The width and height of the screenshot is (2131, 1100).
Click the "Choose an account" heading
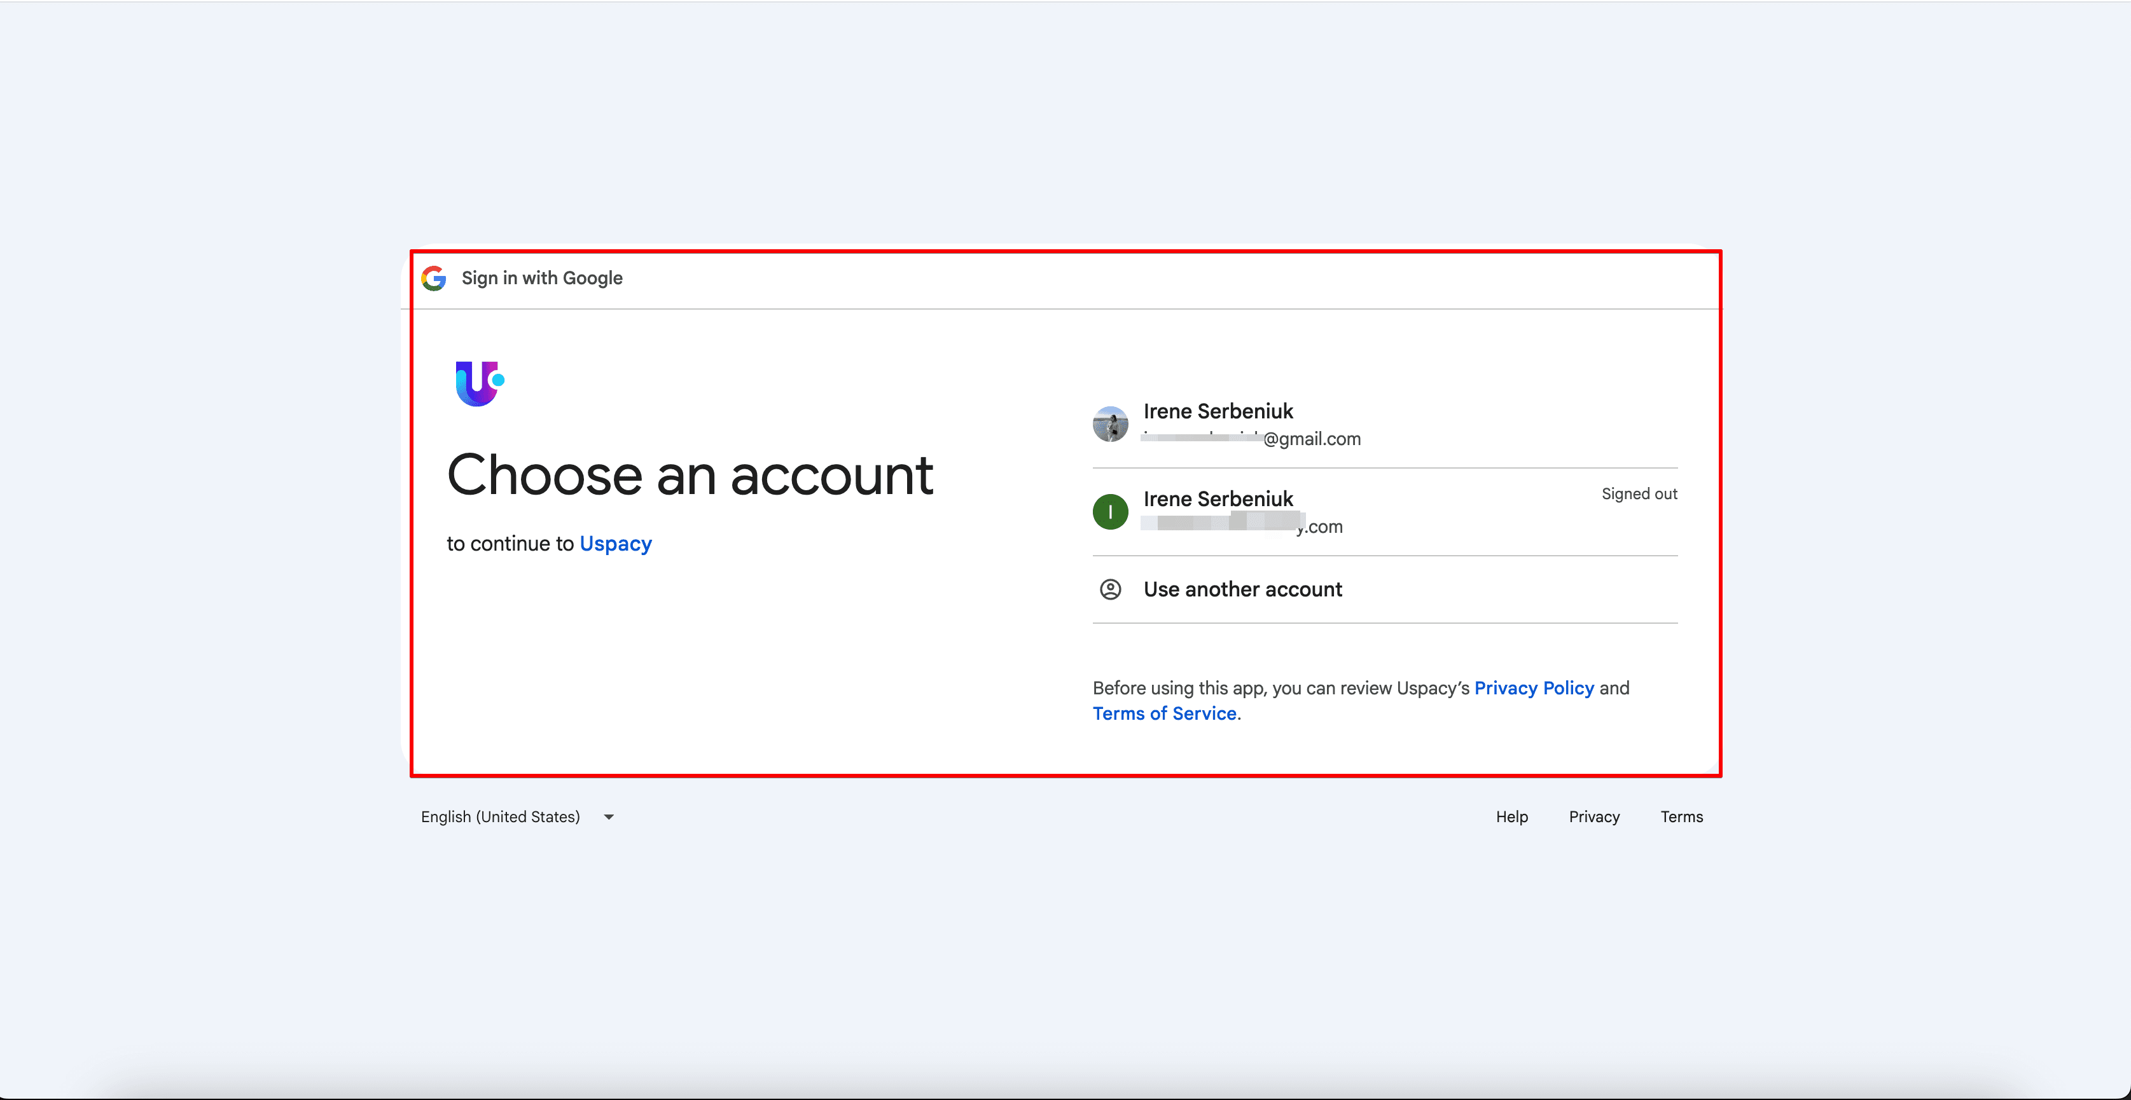[690, 476]
